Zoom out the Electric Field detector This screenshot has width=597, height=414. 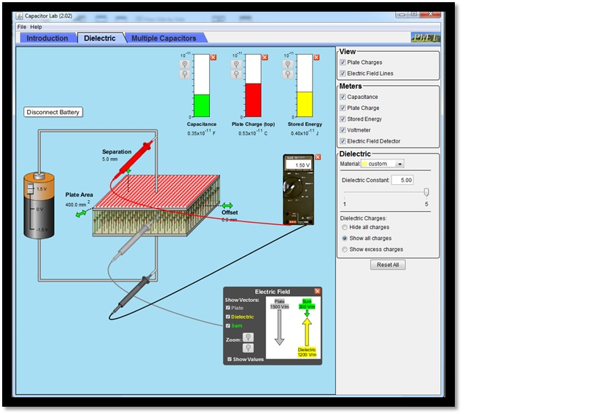[x=249, y=348]
